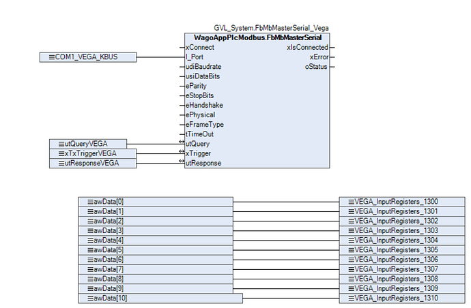Click the I_Port input pin
Viewport: 471px width, 308px height.
(195, 57)
